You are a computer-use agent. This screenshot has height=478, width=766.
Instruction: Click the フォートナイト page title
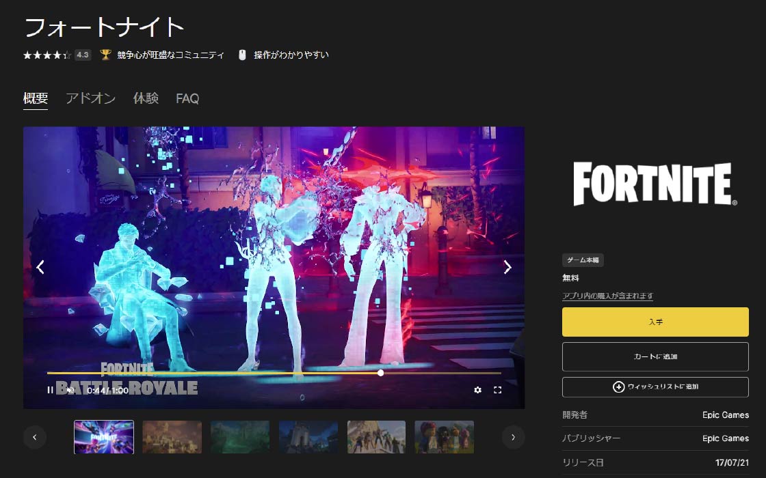[103, 27]
